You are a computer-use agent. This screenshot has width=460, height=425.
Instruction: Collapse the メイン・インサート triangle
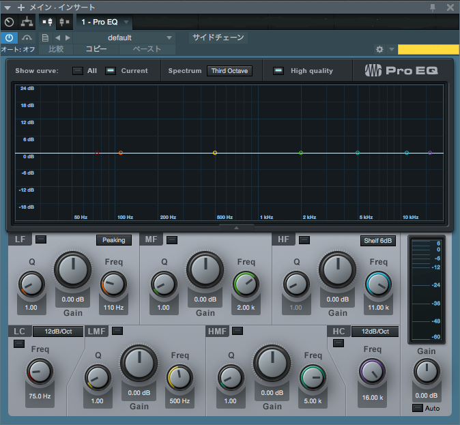(x=8, y=8)
